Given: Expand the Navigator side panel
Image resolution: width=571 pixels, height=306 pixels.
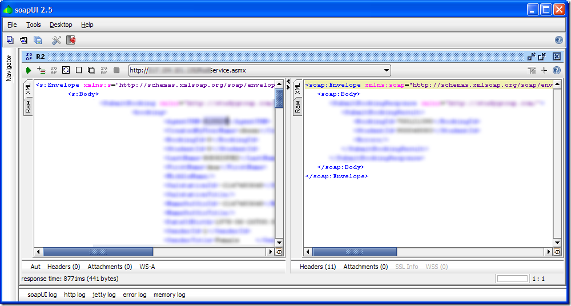Looking at the screenshot, I should coord(9,68).
